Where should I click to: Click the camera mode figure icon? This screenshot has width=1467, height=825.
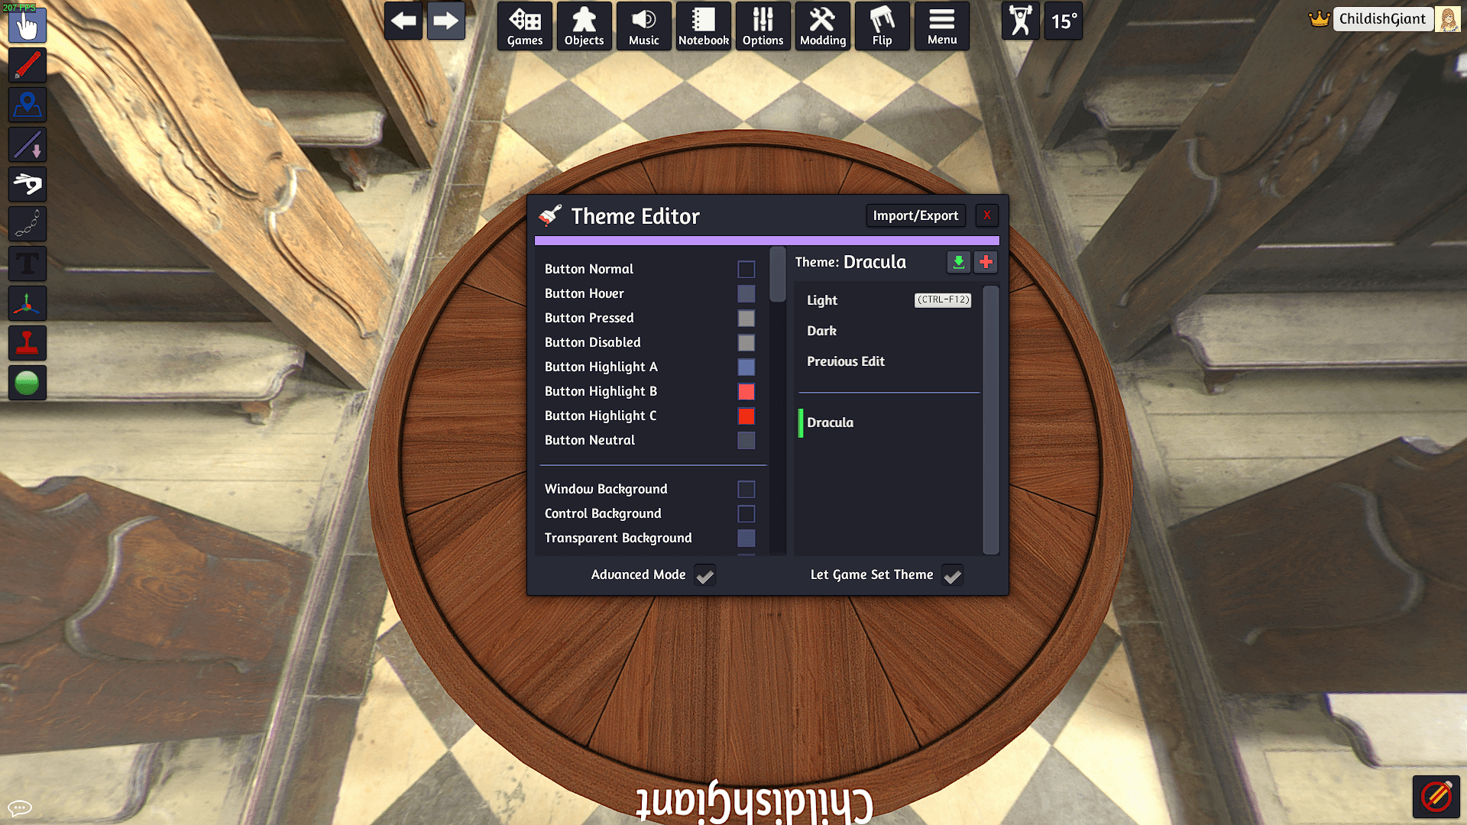tap(1021, 21)
